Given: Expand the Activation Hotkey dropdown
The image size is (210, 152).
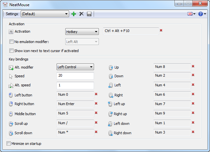Looking at the screenshot, I should coord(82,31).
